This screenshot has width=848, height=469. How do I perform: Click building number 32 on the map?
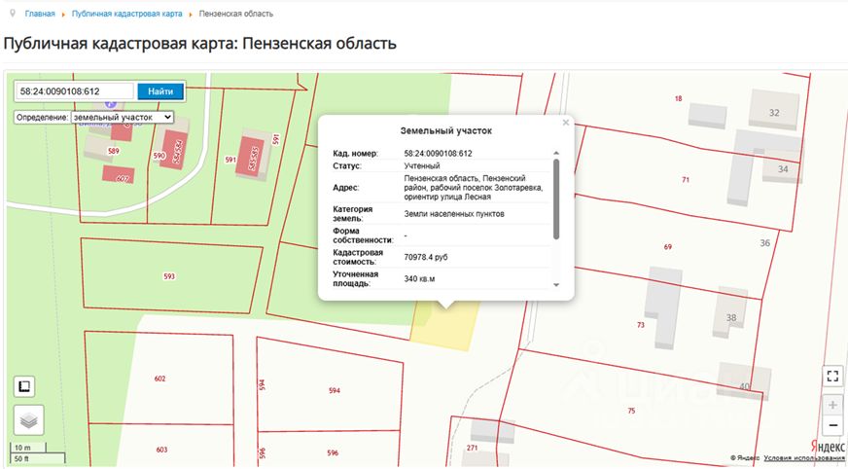click(x=774, y=113)
